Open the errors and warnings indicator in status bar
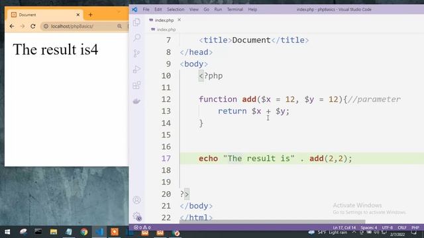The image size is (424, 238). coord(142,227)
